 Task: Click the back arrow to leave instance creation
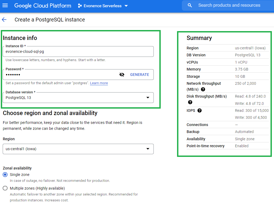click(x=4, y=20)
